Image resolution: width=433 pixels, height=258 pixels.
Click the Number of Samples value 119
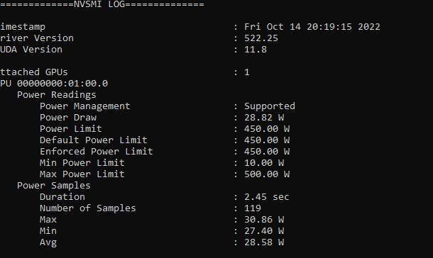click(x=253, y=208)
